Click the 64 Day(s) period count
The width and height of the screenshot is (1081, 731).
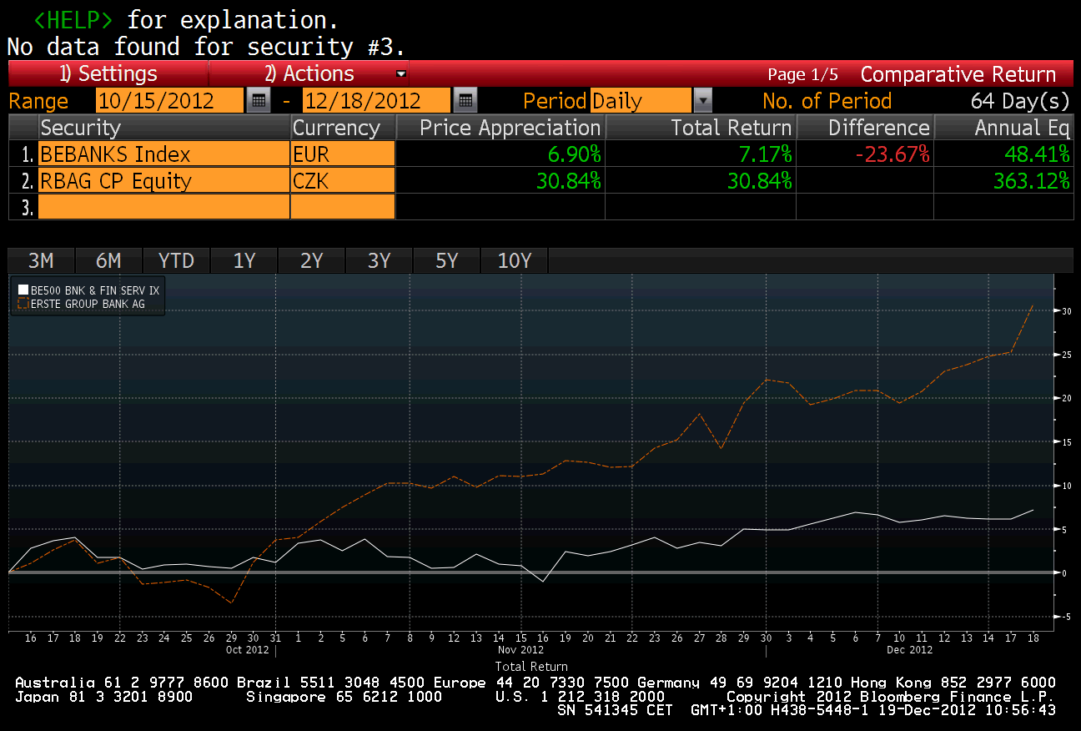tap(1020, 101)
